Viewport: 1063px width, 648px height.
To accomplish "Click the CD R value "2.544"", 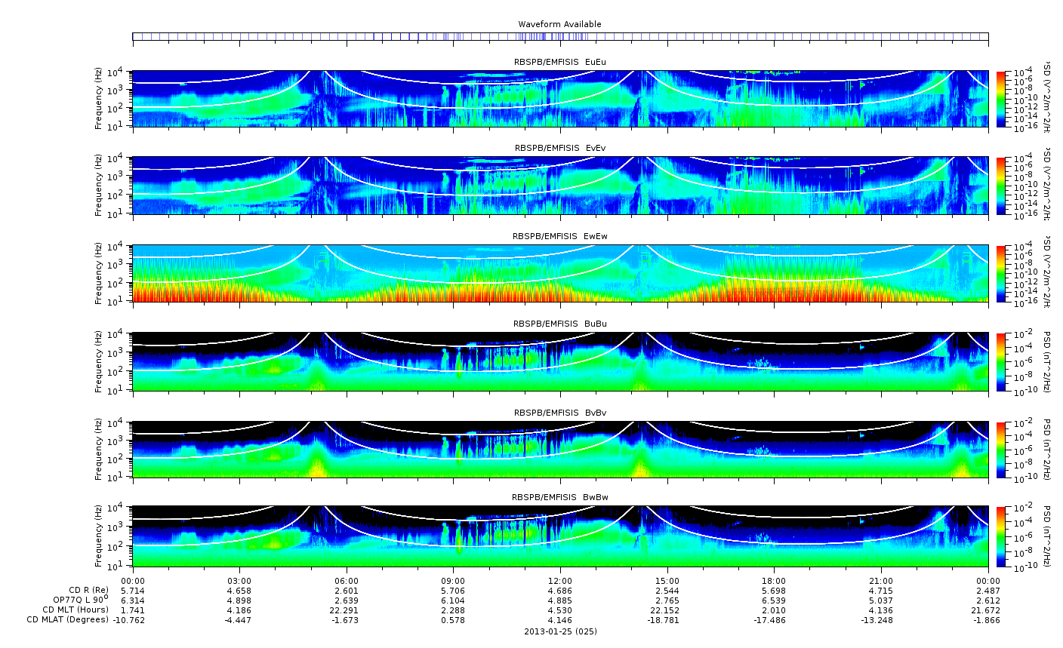I will click(x=667, y=591).
